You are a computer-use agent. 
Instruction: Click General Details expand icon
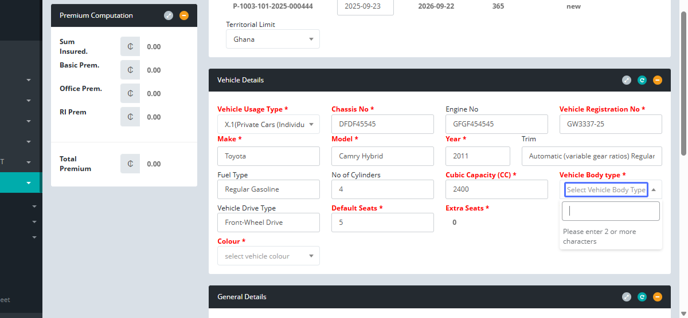627,297
